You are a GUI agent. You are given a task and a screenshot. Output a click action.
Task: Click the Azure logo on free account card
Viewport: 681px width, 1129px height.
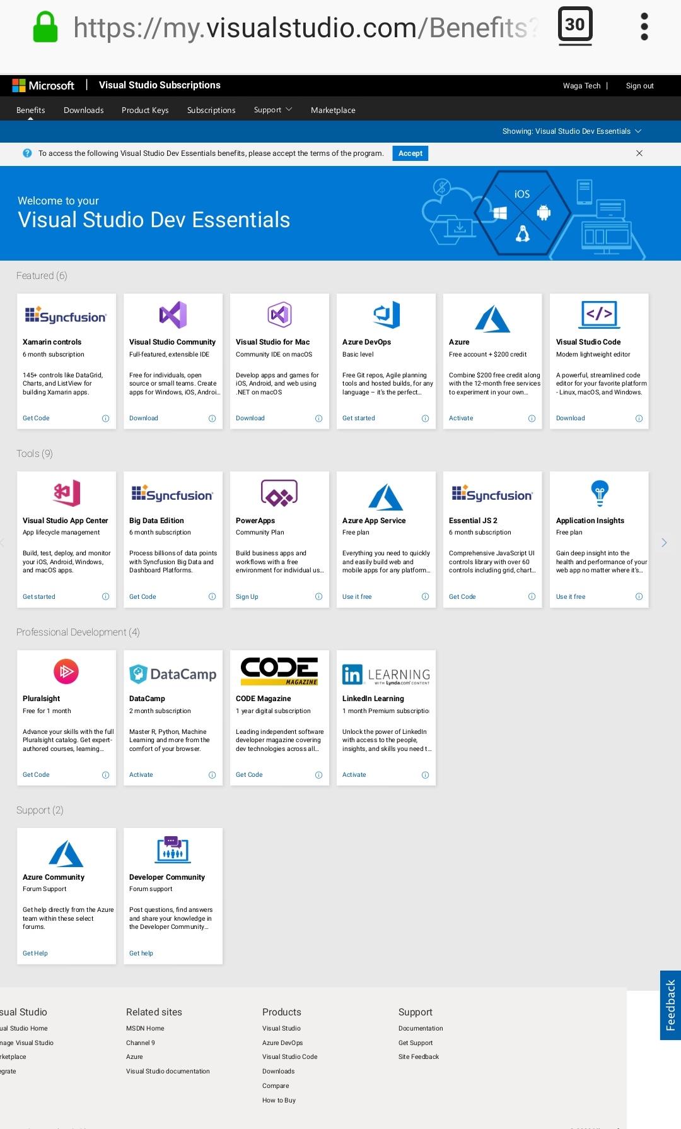pos(492,319)
